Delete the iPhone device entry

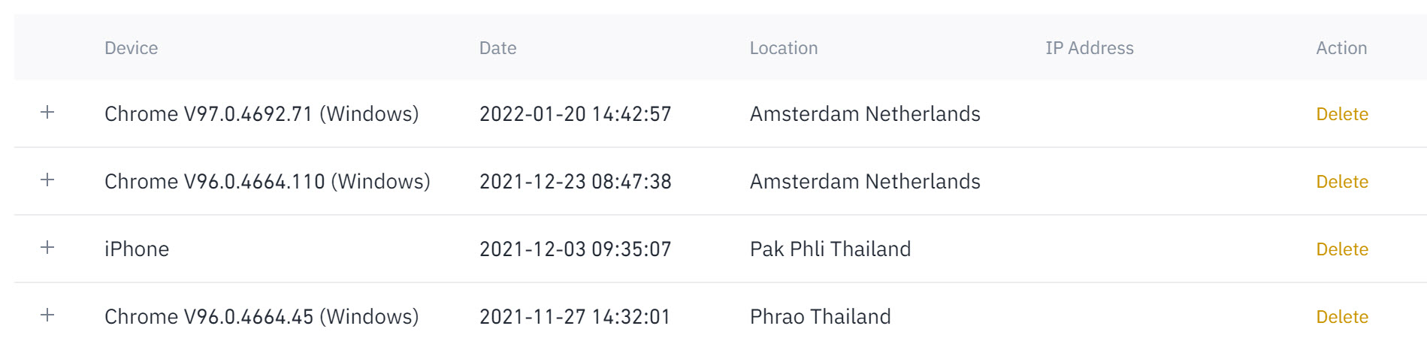tap(1342, 249)
